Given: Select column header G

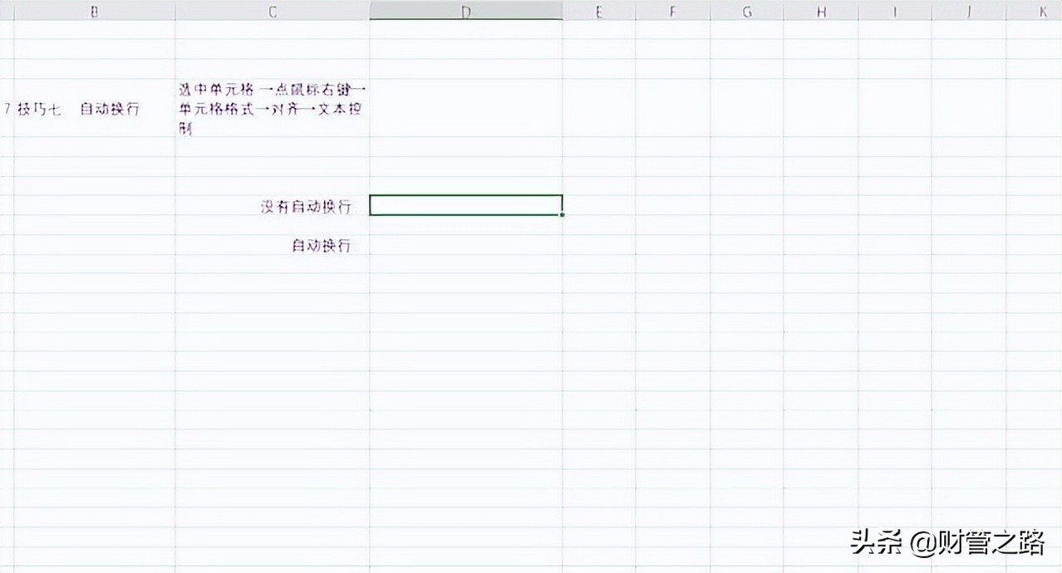Looking at the screenshot, I should [745, 11].
